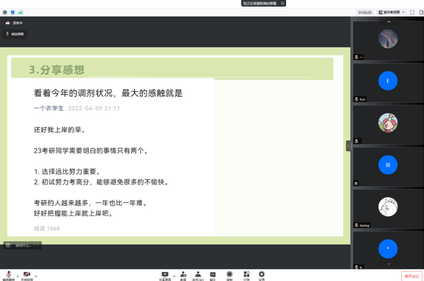Collapse the participant video side panel
Viewport: 424px width, 281px height.
point(348,146)
